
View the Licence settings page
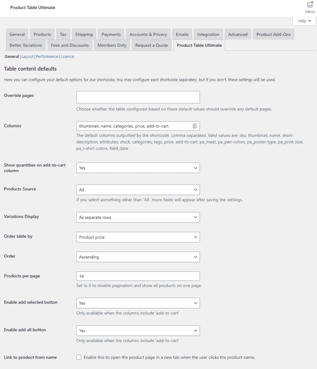pos(67,56)
